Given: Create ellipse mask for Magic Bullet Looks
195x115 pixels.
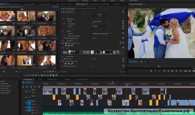Looking at the screenshot, I should tap(66, 46).
